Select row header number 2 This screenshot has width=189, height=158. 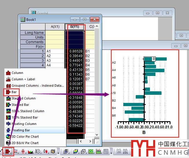point(33,56)
